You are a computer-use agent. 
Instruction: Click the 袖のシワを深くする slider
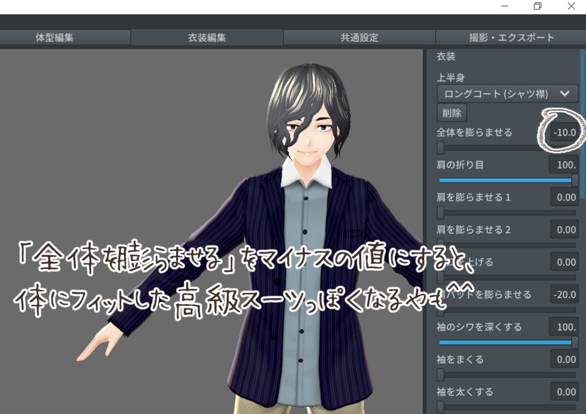coord(505,343)
